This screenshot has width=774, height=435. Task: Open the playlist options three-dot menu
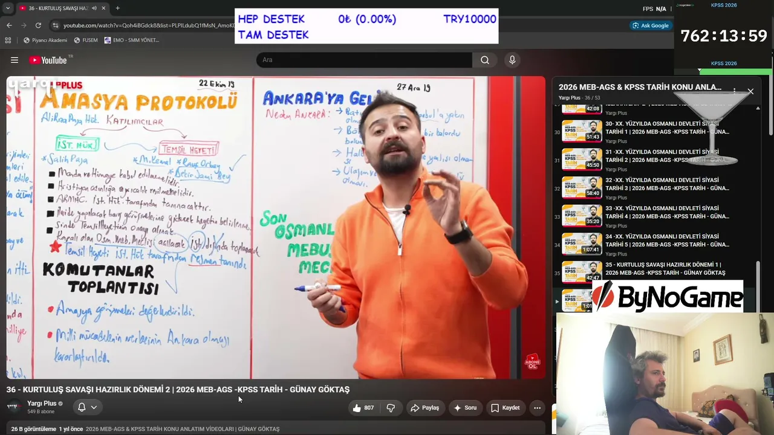coord(734,91)
